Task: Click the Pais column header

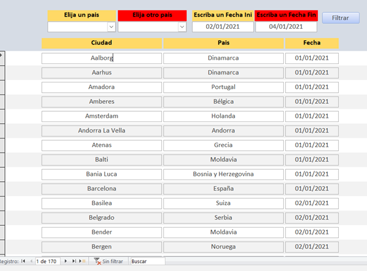Action: pos(223,43)
